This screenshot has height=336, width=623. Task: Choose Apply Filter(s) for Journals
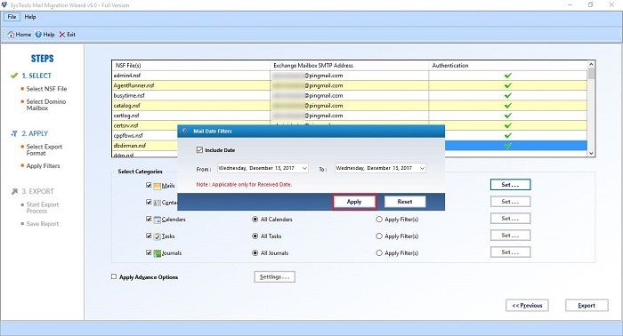[379, 253]
